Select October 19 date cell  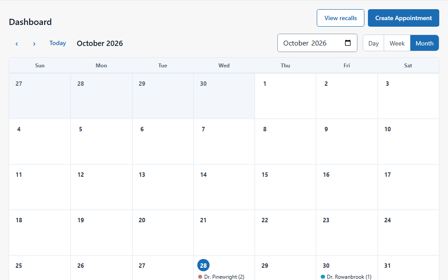coord(101,232)
